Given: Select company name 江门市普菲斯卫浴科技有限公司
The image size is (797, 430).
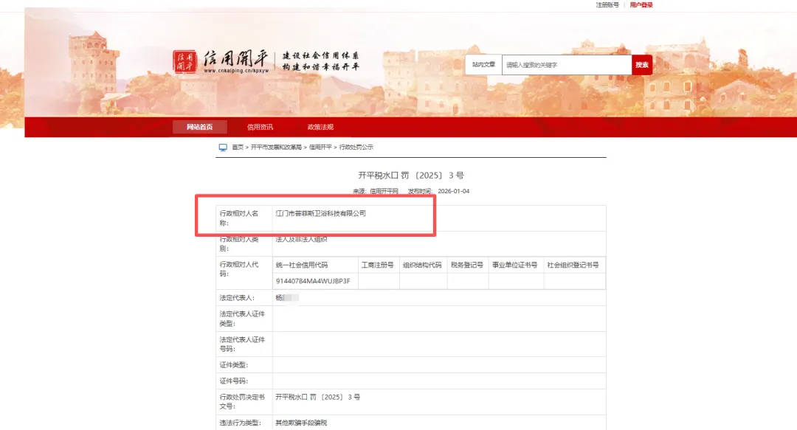Looking at the screenshot, I should [321, 213].
